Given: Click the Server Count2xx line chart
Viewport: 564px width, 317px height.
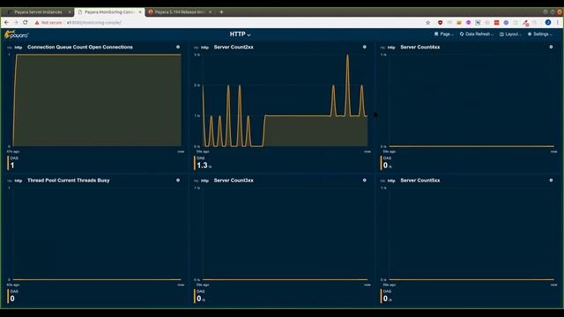Looking at the screenshot, I should tap(285, 100).
